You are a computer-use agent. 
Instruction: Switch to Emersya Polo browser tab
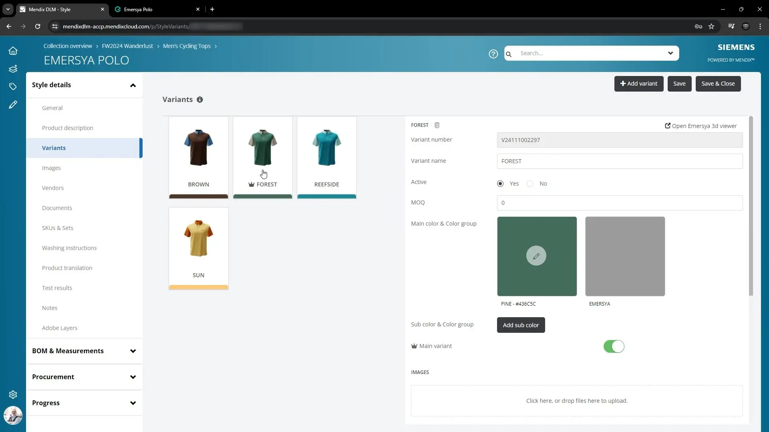pos(157,9)
